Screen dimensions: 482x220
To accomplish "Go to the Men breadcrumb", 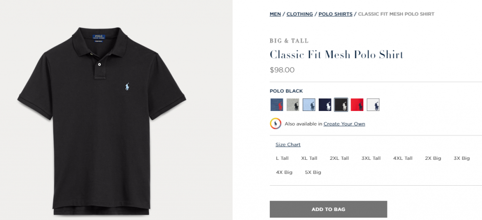I will (x=275, y=14).
